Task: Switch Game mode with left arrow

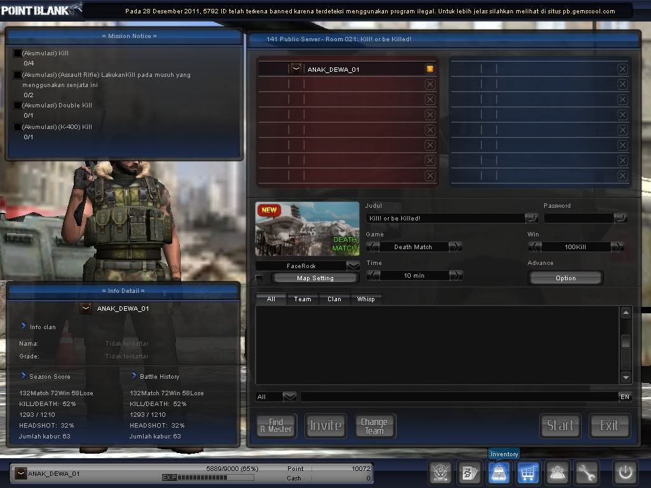Action: pos(373,247)
